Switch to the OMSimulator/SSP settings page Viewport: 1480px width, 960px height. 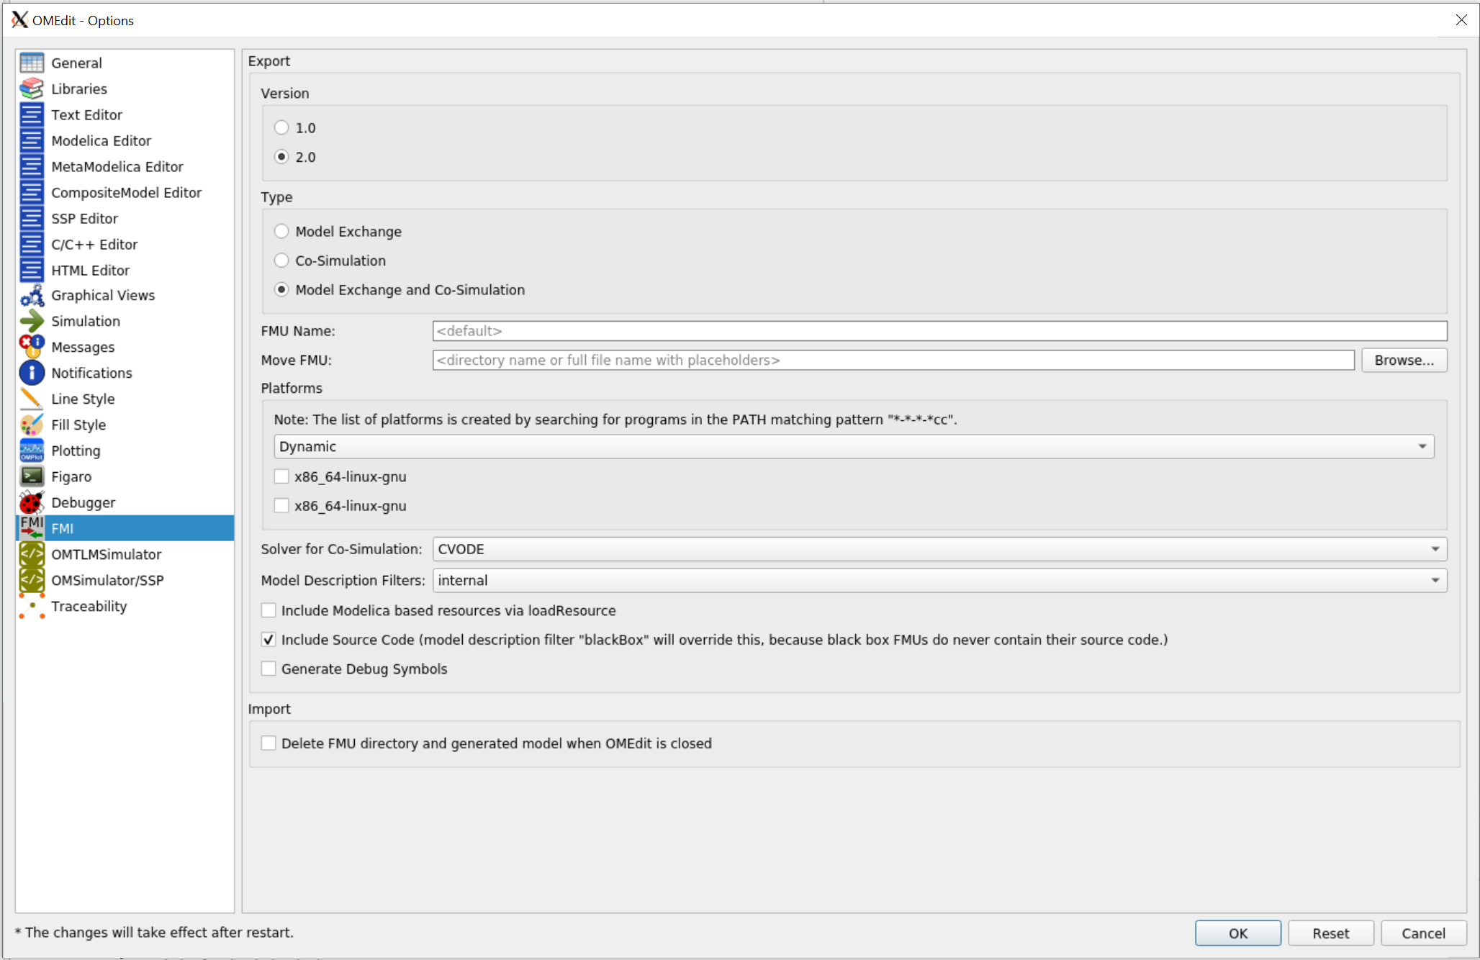[x=107, y=580]
